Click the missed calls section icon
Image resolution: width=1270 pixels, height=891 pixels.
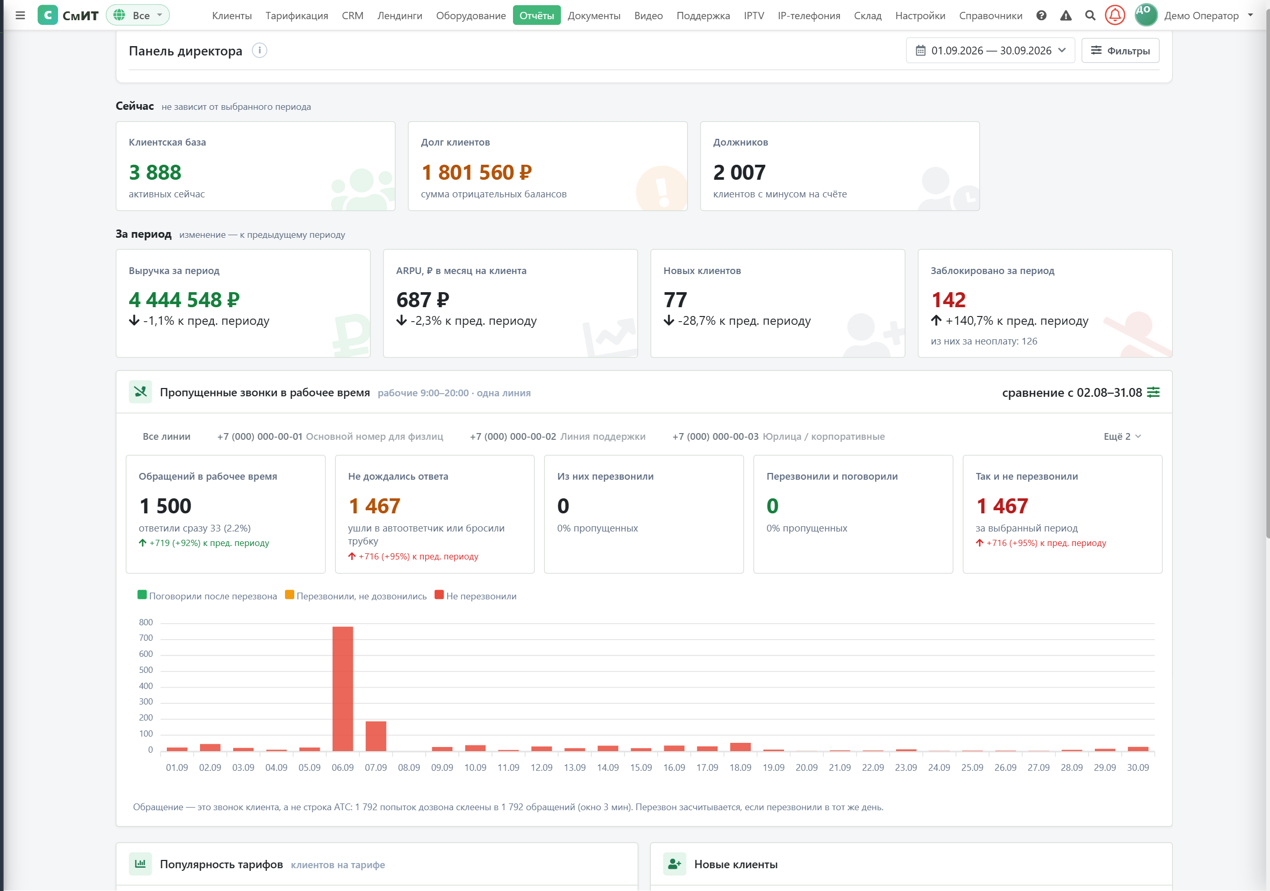tap(140, 392)
